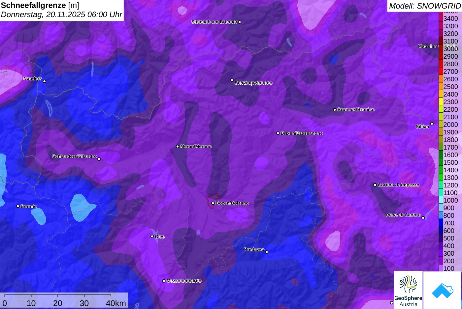Select the Mezzolombardo marker dot

[164, 281]
